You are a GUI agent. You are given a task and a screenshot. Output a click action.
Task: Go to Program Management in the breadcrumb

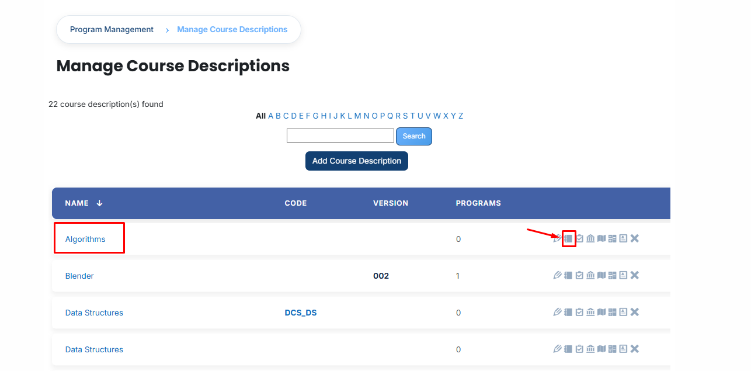112,29
